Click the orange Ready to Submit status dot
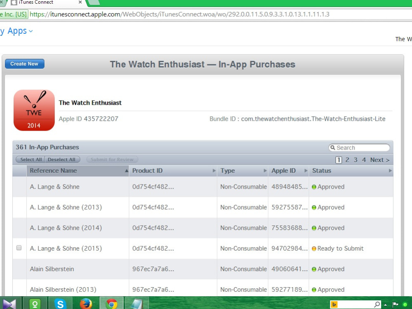This screenshot has height=309, width=412. click(x=314, y=248)
